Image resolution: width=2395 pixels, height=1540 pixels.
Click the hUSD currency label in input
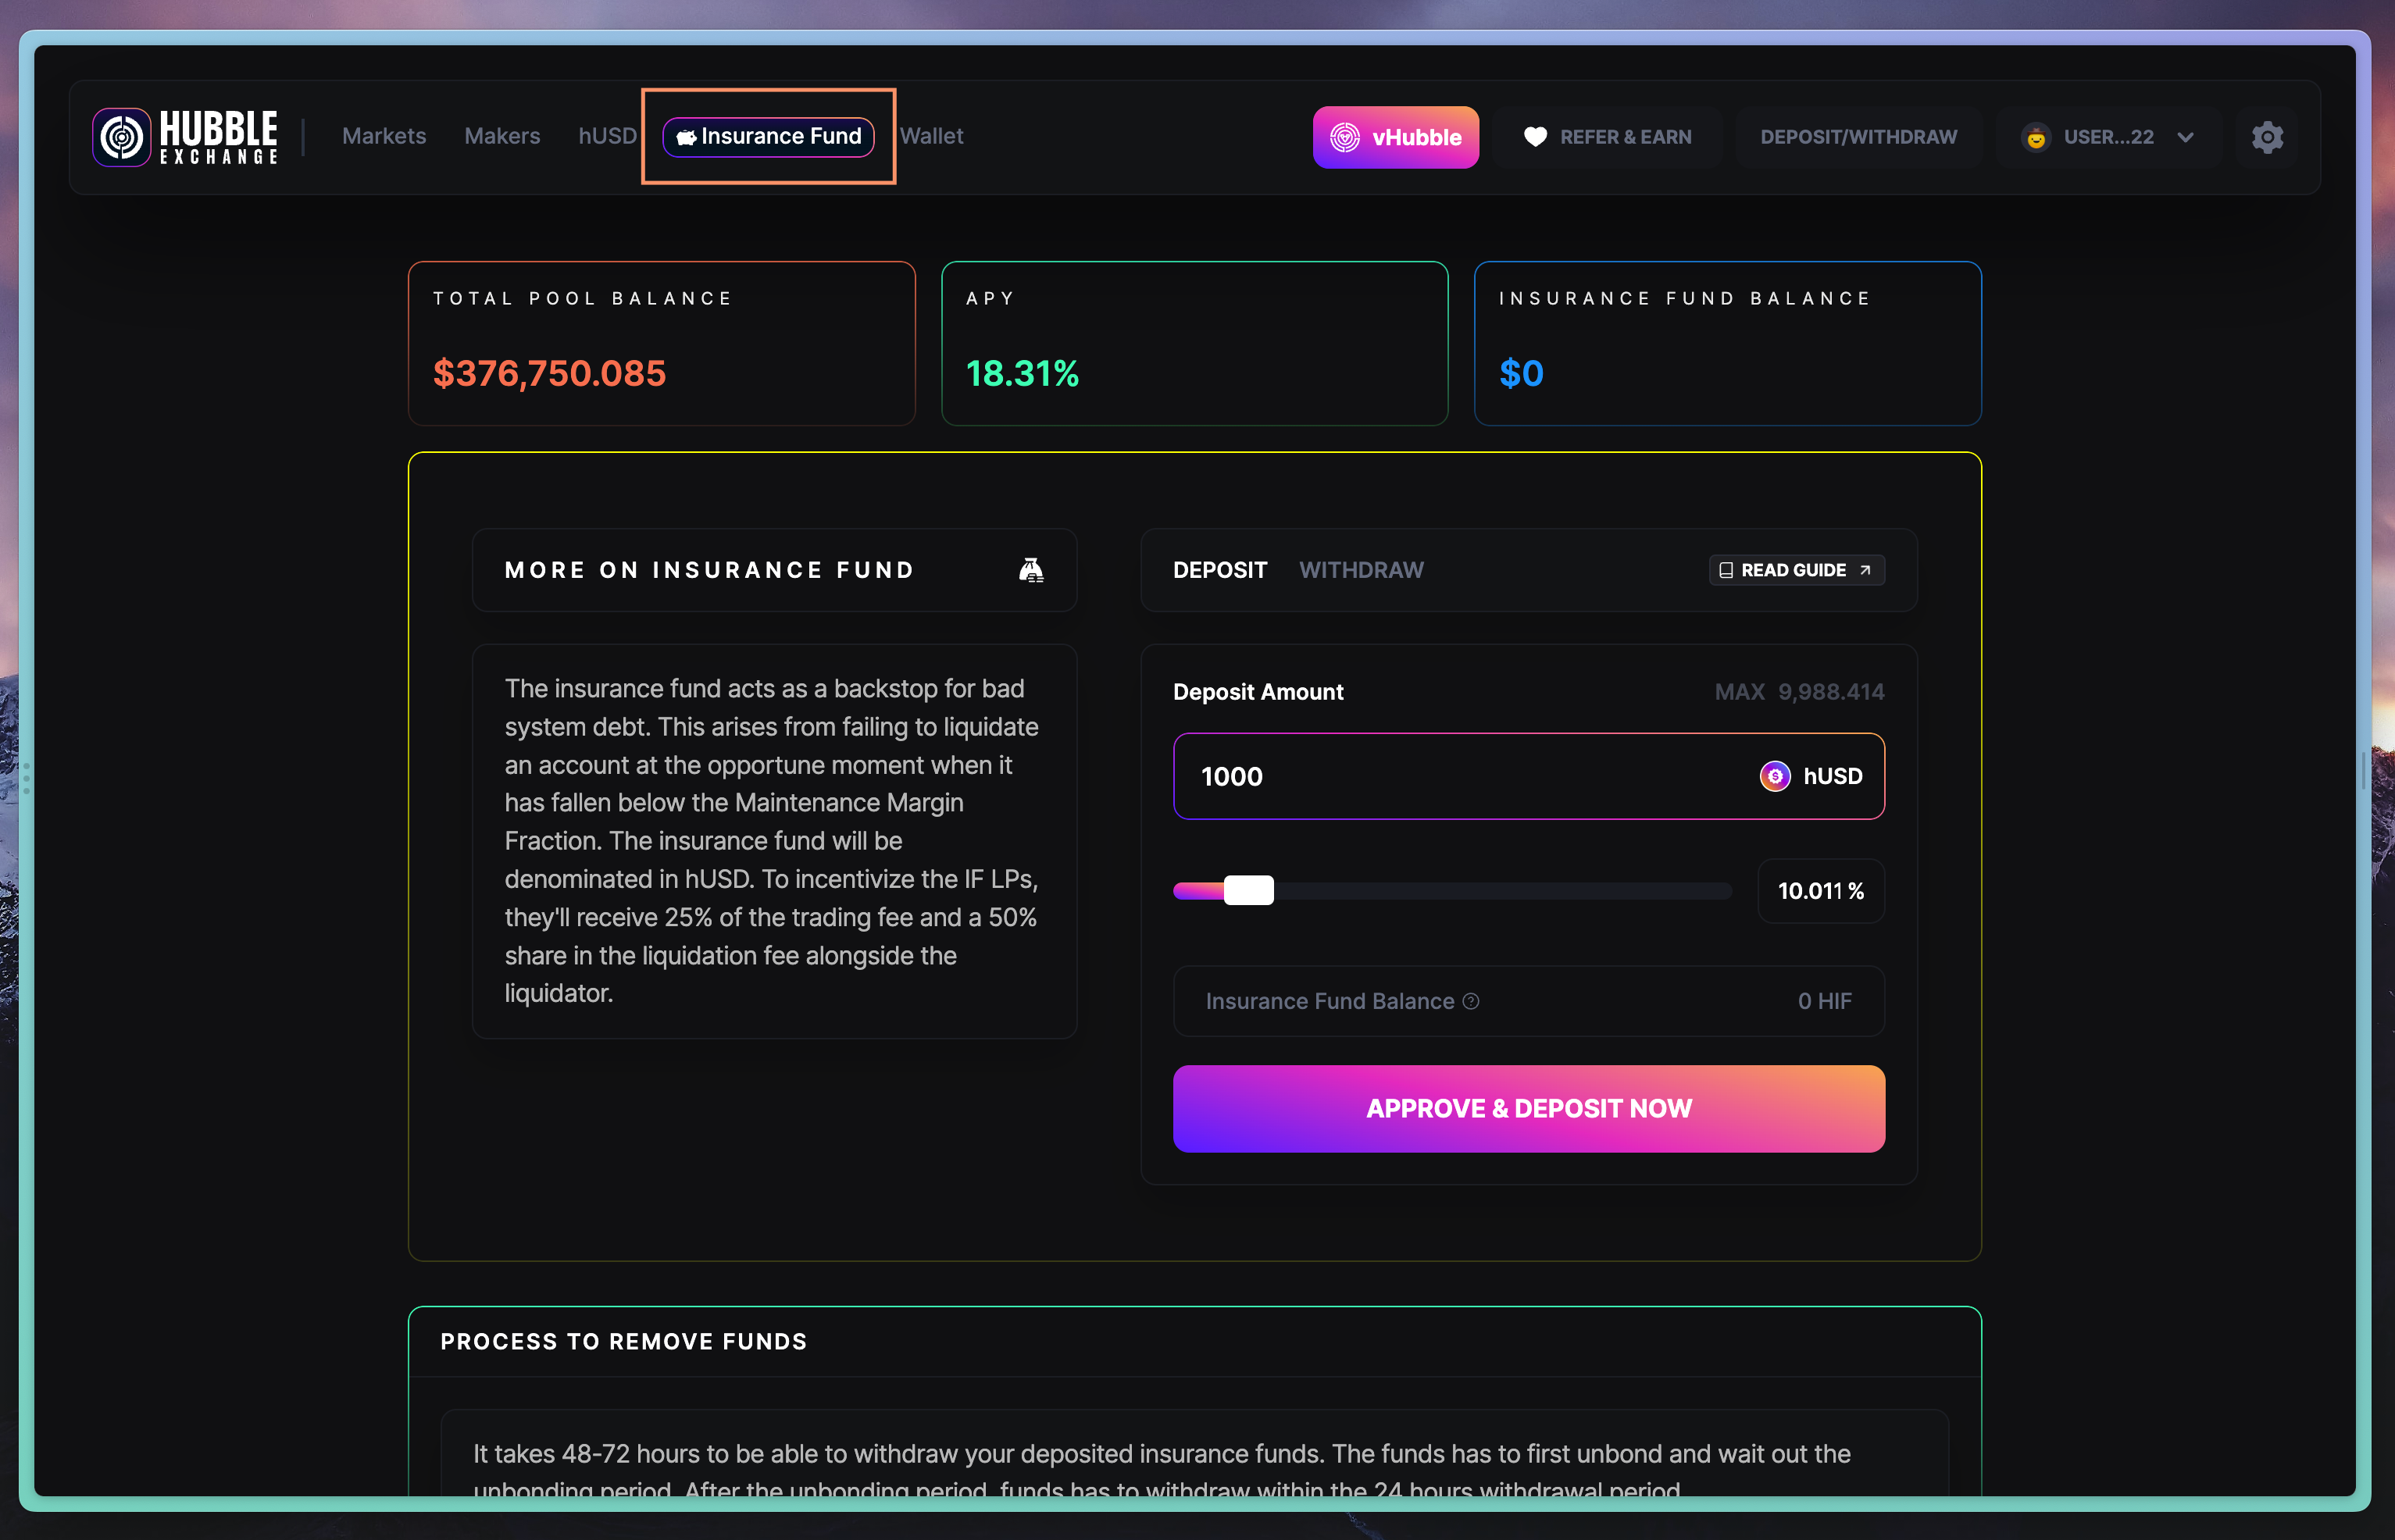[1832, 776]
